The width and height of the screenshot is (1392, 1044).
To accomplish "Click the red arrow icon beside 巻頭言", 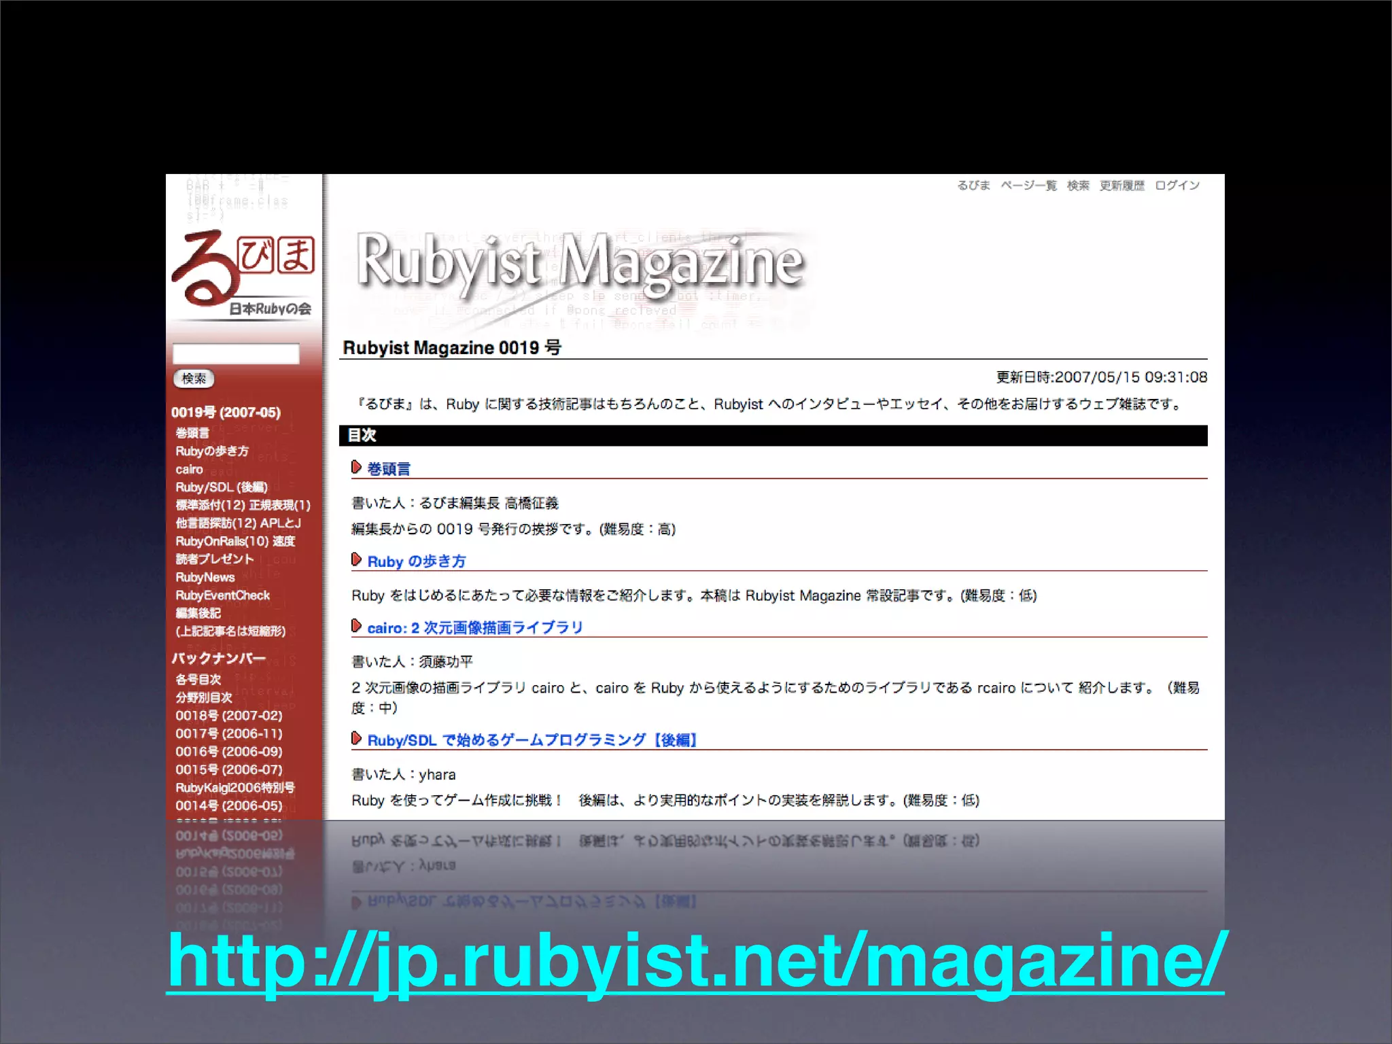I will (x=356, y=468).
